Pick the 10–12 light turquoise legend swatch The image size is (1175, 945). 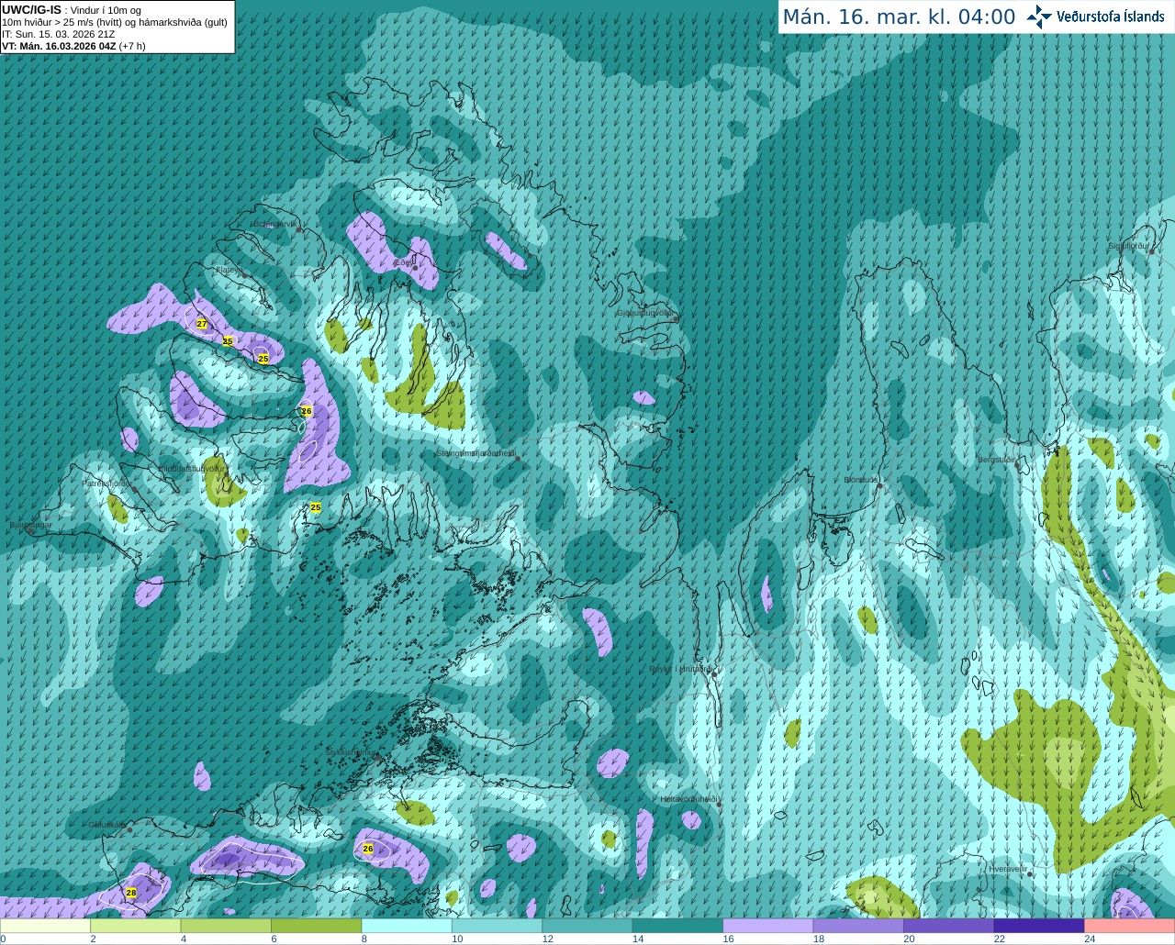[497, 926]
